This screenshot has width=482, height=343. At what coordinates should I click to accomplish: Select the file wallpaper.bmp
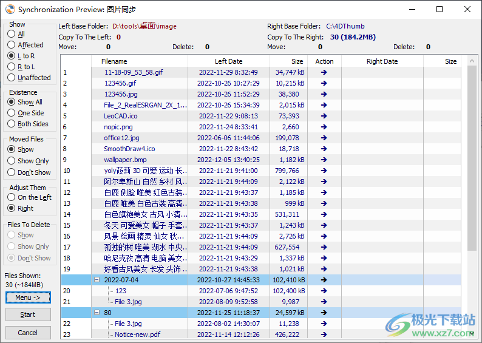(x=125, y=160)
